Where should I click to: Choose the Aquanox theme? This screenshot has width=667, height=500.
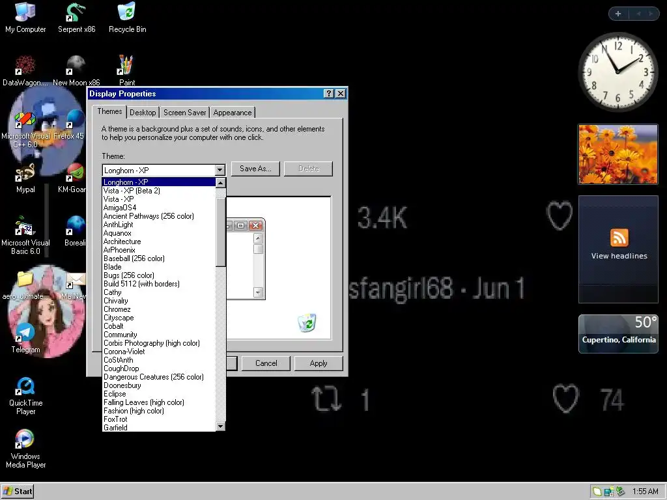(x=159, y=233)
